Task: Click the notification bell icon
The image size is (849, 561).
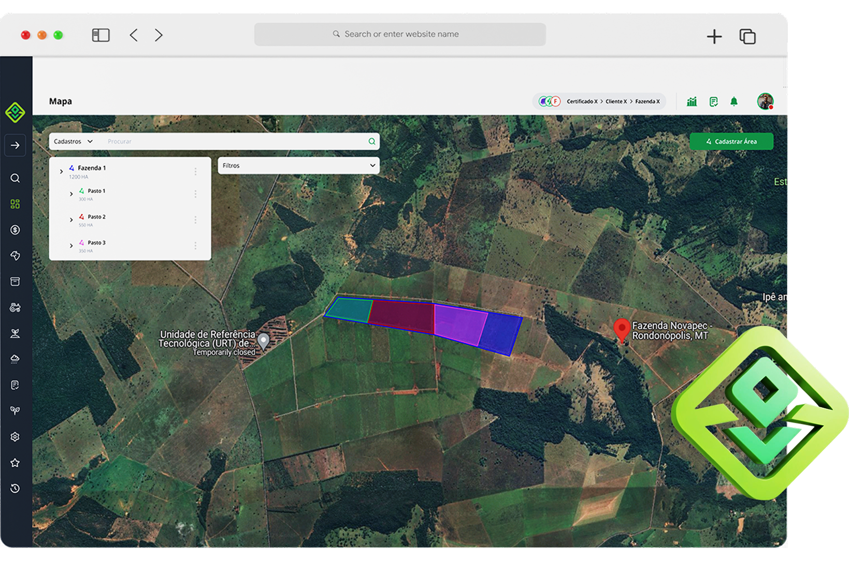Action: (x=733, y=101)
